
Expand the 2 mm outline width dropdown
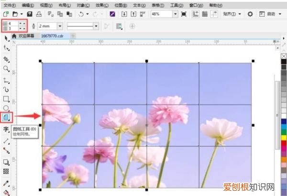[60, 26]
